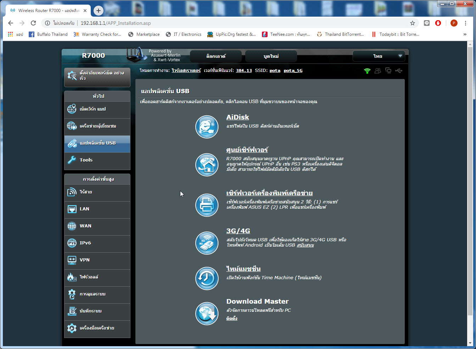
Task: Open the Thailand BitTorrent bookmark
Action: (x=340, y=34)
